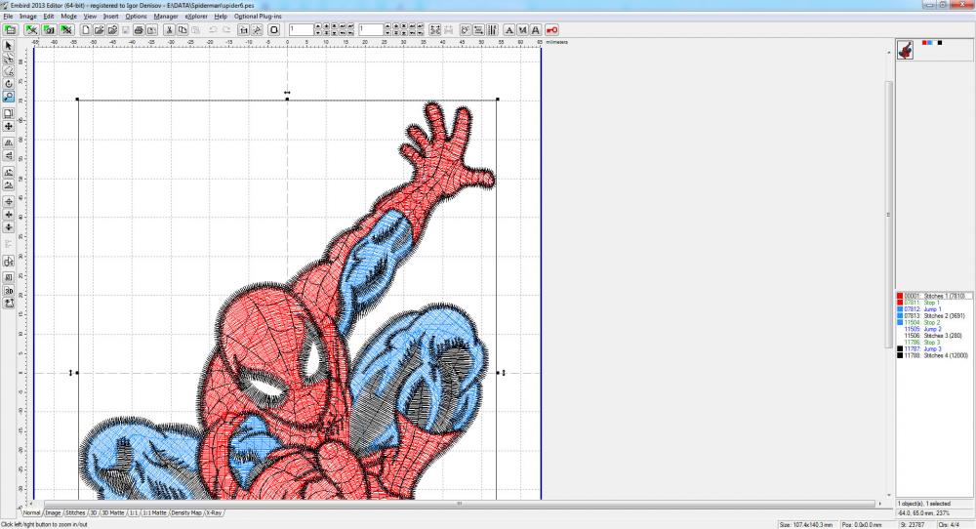Select the 'Stop 2' entry
The image size is (976, 529).
tap(934, 322)
